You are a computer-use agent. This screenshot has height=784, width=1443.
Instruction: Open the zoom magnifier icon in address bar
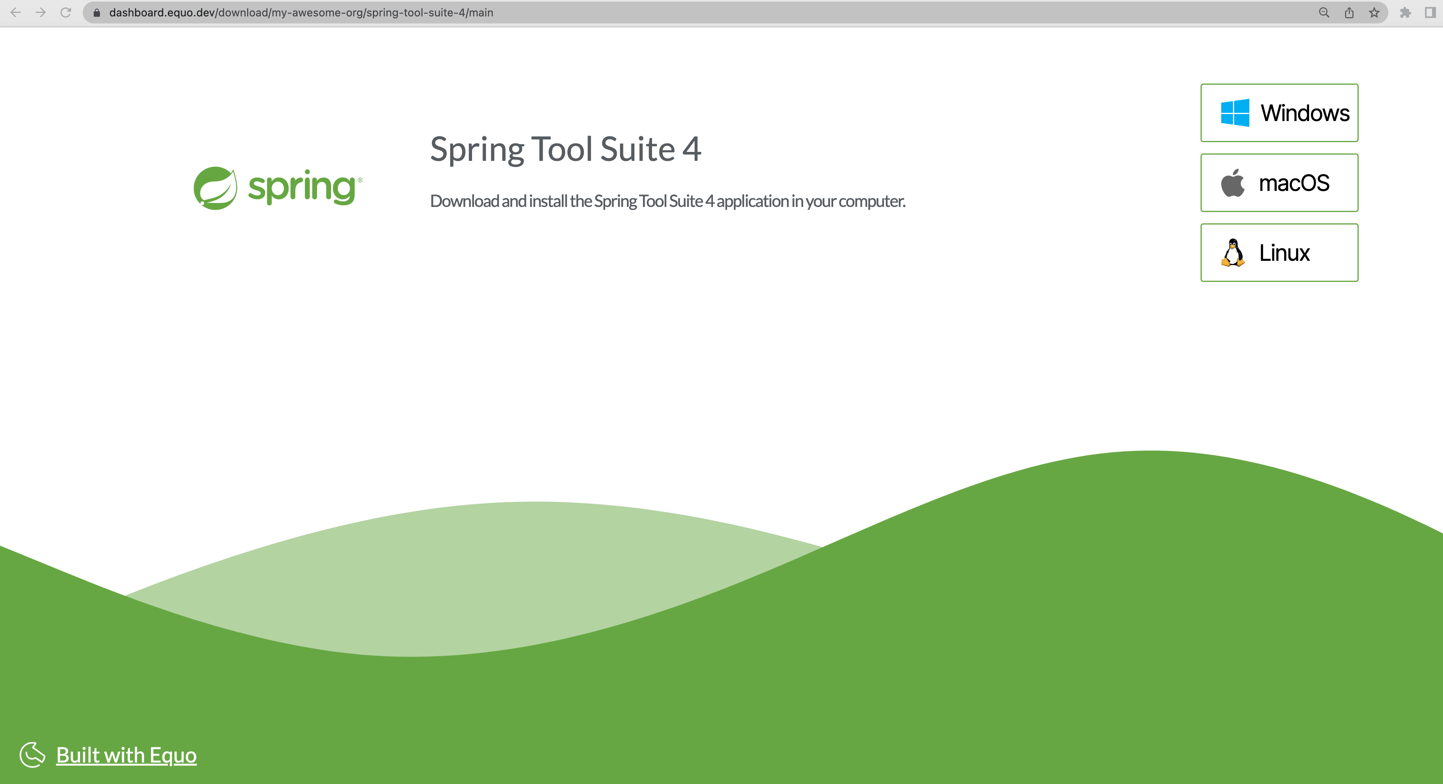click(1324, 12)
